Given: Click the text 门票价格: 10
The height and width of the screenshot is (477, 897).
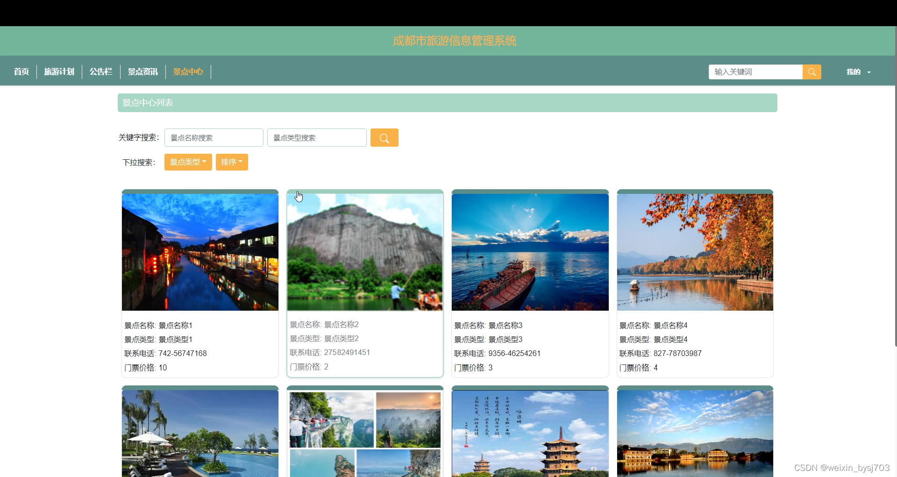Looking at the screenshot, I should pyautogui.click(x=146, y=368).
